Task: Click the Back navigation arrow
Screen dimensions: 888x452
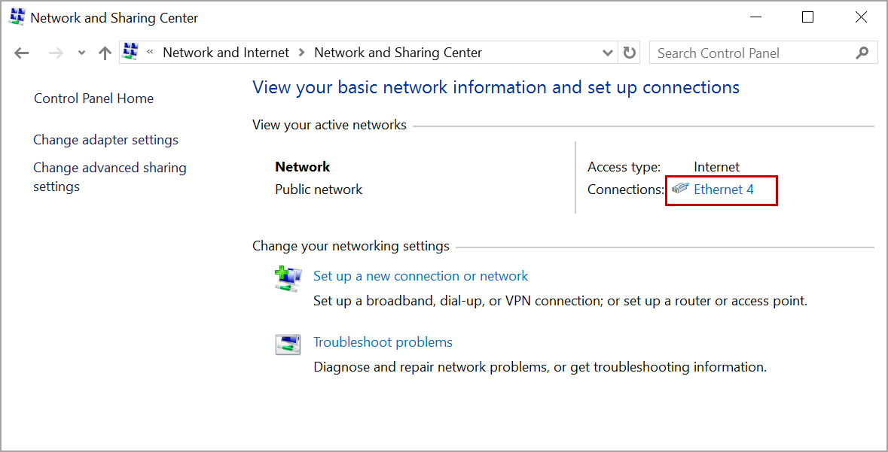Action: [x=22, y=53]
